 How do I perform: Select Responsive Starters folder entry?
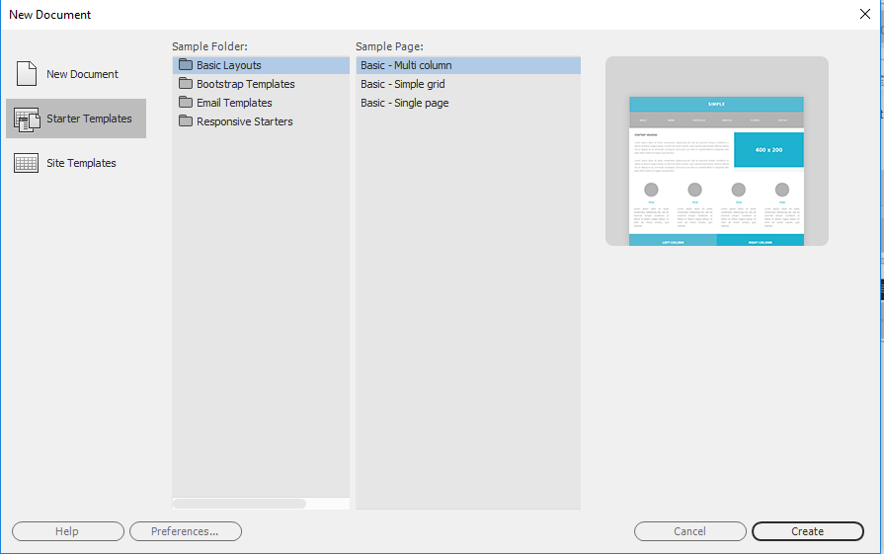[244, 121]
